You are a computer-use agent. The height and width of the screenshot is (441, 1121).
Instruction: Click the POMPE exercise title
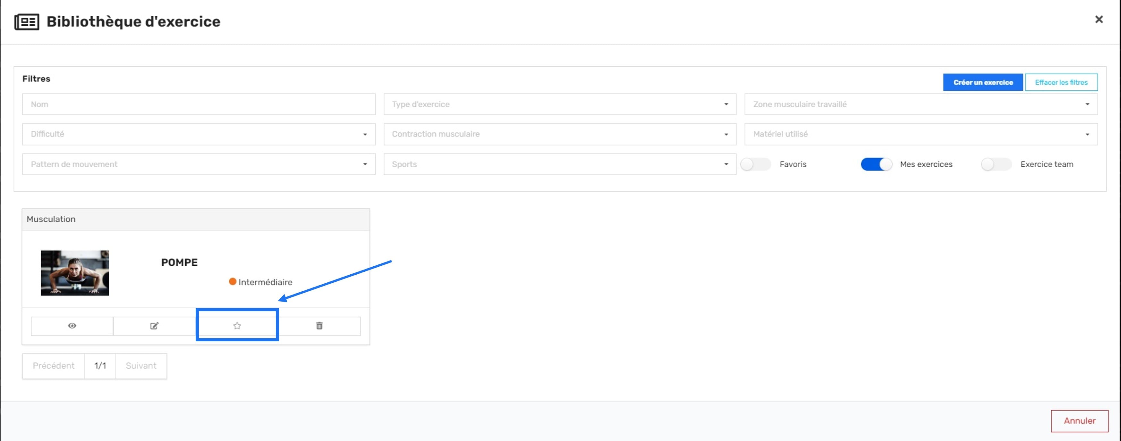(x=179, y=262)
